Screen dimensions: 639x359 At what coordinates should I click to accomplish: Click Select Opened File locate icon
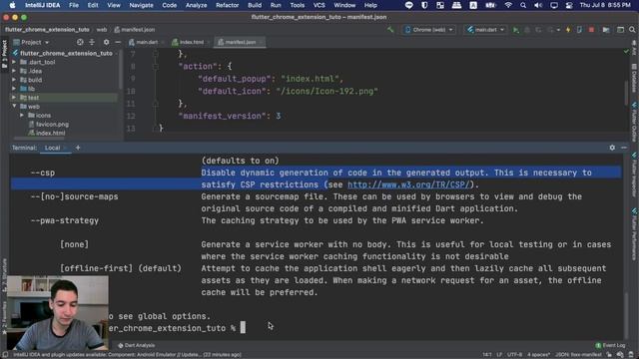[80, 42]
